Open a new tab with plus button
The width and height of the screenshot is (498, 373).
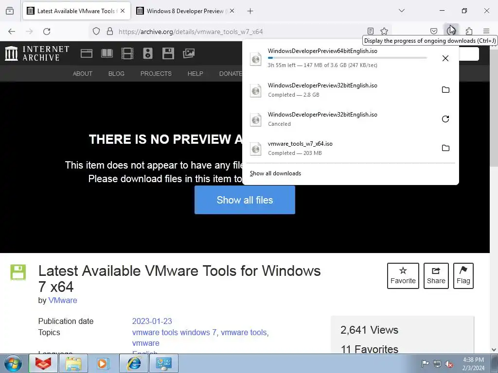[250, 11]
